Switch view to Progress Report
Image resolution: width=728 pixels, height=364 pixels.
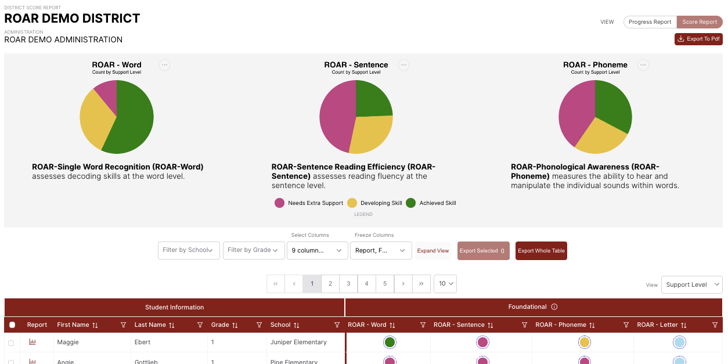pyautogui.click(x=650, y=22)
